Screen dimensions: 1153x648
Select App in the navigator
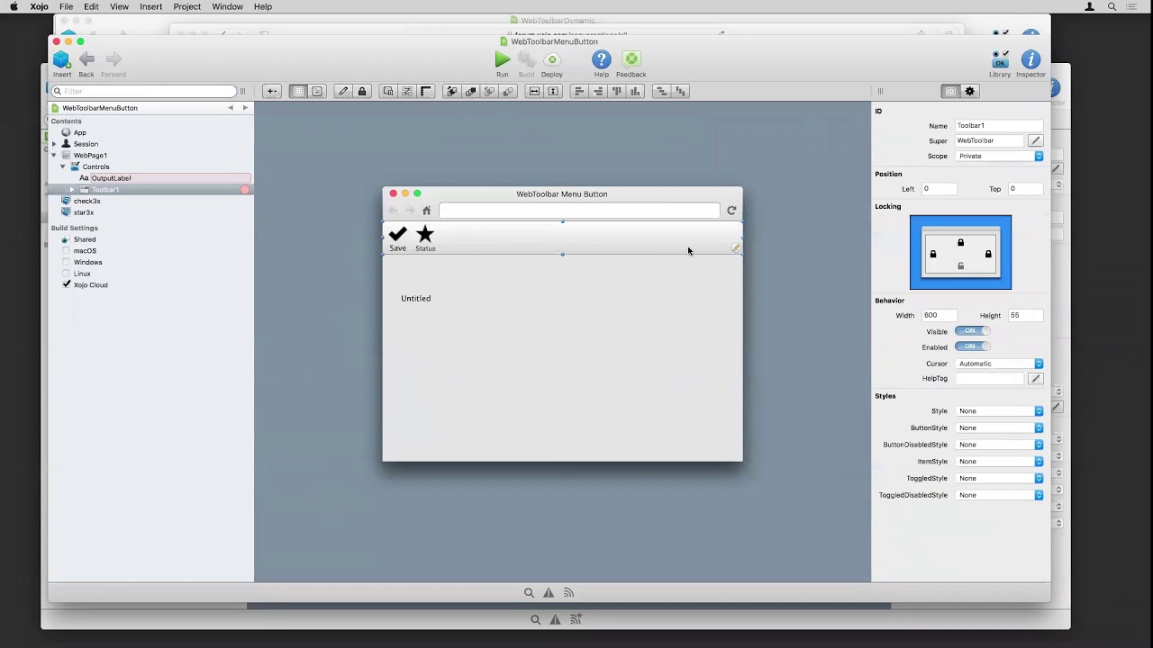[80, 132]
